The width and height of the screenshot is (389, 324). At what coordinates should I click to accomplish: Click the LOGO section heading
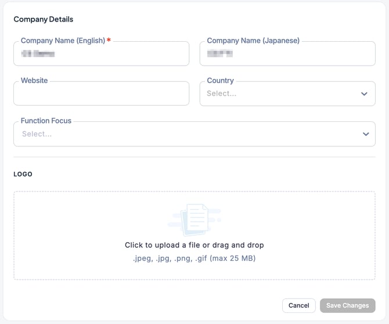[23, 174]
